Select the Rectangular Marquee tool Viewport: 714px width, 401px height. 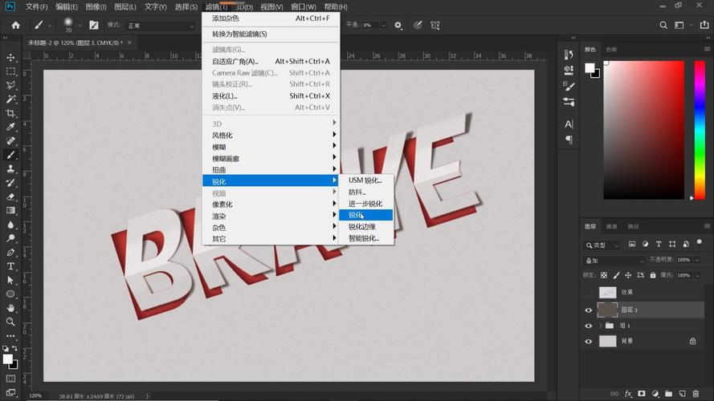[10, 71]
